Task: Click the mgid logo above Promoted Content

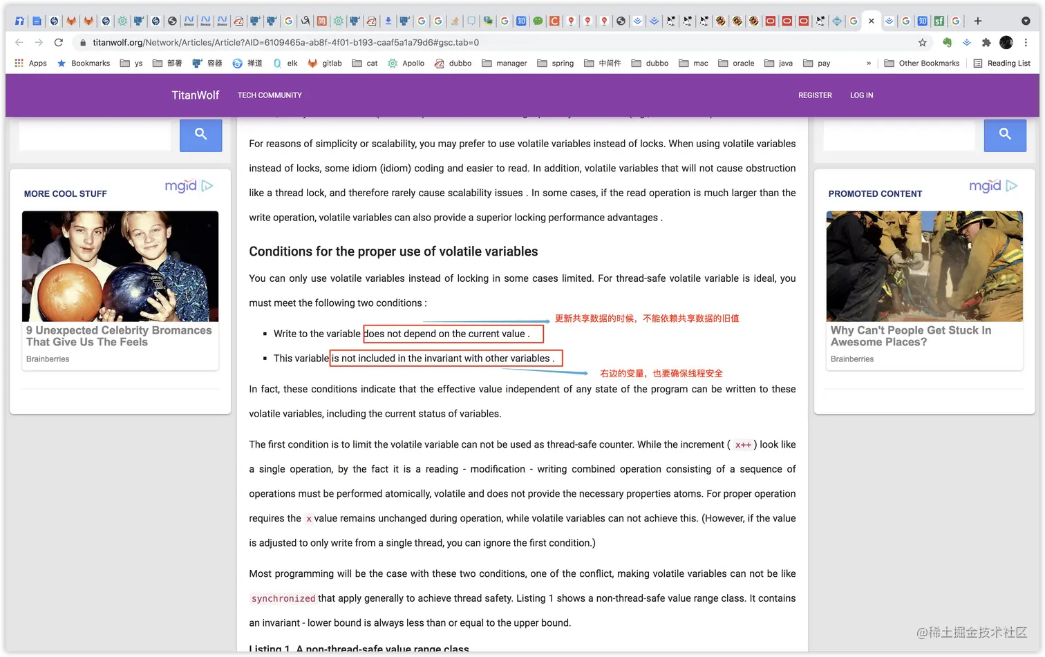Action: tap(993, 186)
